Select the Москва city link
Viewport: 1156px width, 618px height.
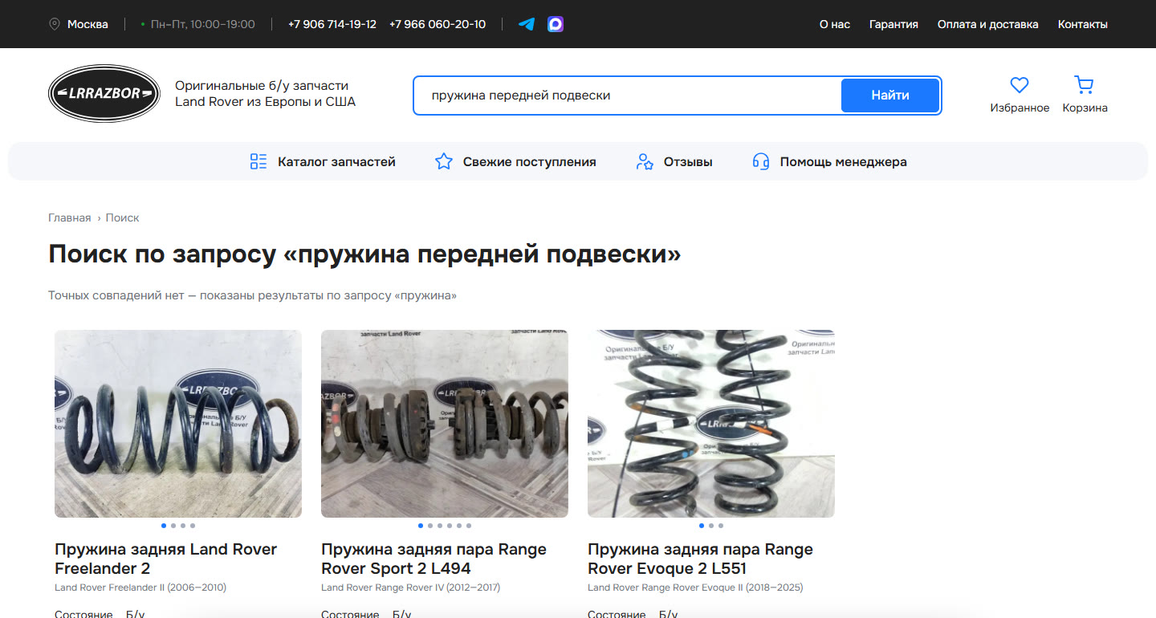click(x=88, y=24)
